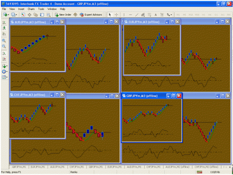Expand the Indicators dropdown arrow
This screenshot has height=175, width=233.
pos(7,66)
